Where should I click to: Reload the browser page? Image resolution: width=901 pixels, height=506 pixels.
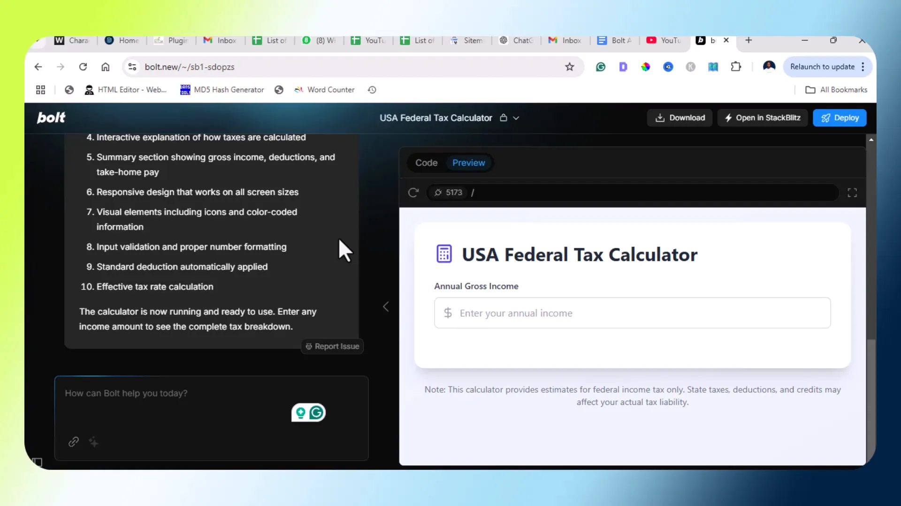tap(83, 67)
